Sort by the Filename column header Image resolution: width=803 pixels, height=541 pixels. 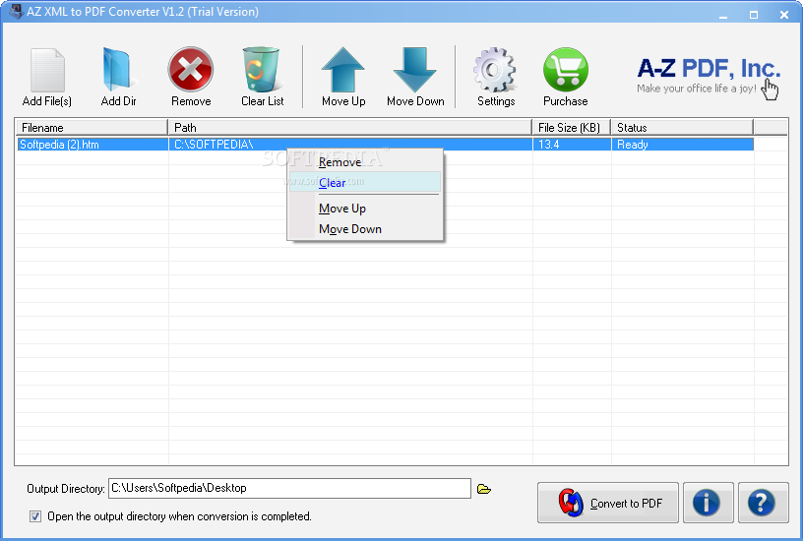[92, 128]
